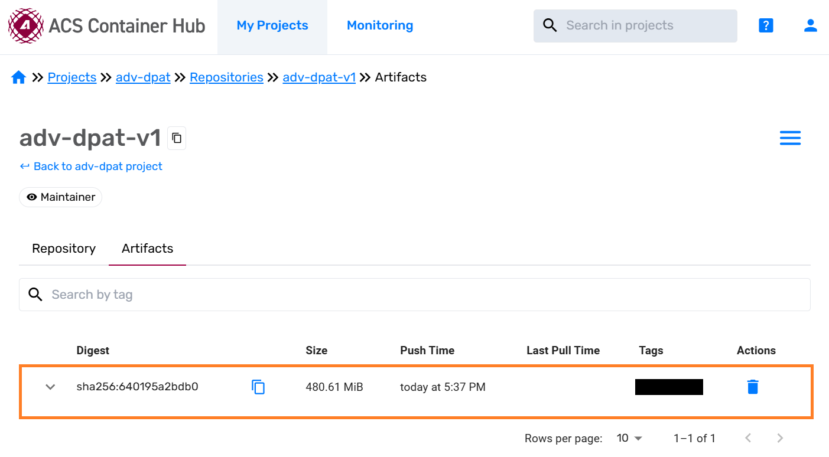Viewport: 829px width, 457px height.
Task: Click the Maintainer role badge
Action: [x=61, y=197]
